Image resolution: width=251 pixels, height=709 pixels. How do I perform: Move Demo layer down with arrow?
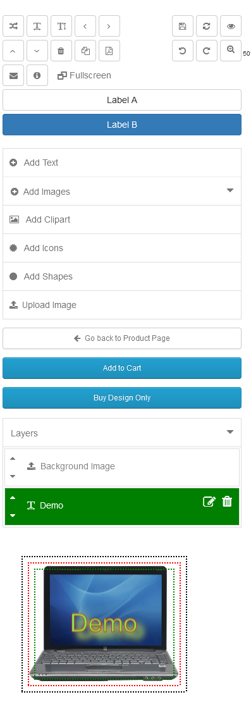13,515
